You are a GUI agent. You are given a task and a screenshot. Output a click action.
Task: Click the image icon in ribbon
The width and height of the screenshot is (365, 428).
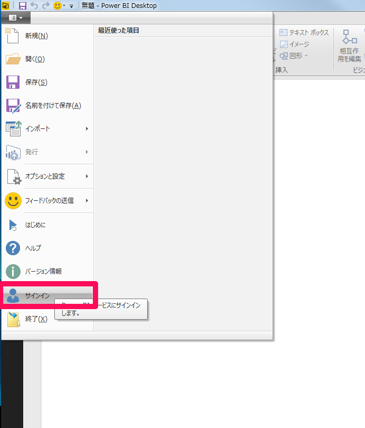tap(284, 44)
